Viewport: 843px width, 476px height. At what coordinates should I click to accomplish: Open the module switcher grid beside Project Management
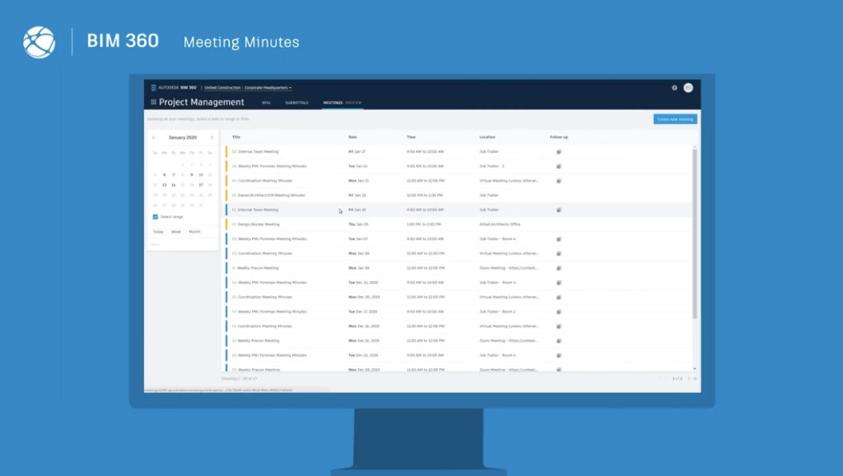(x=153, y=102)
